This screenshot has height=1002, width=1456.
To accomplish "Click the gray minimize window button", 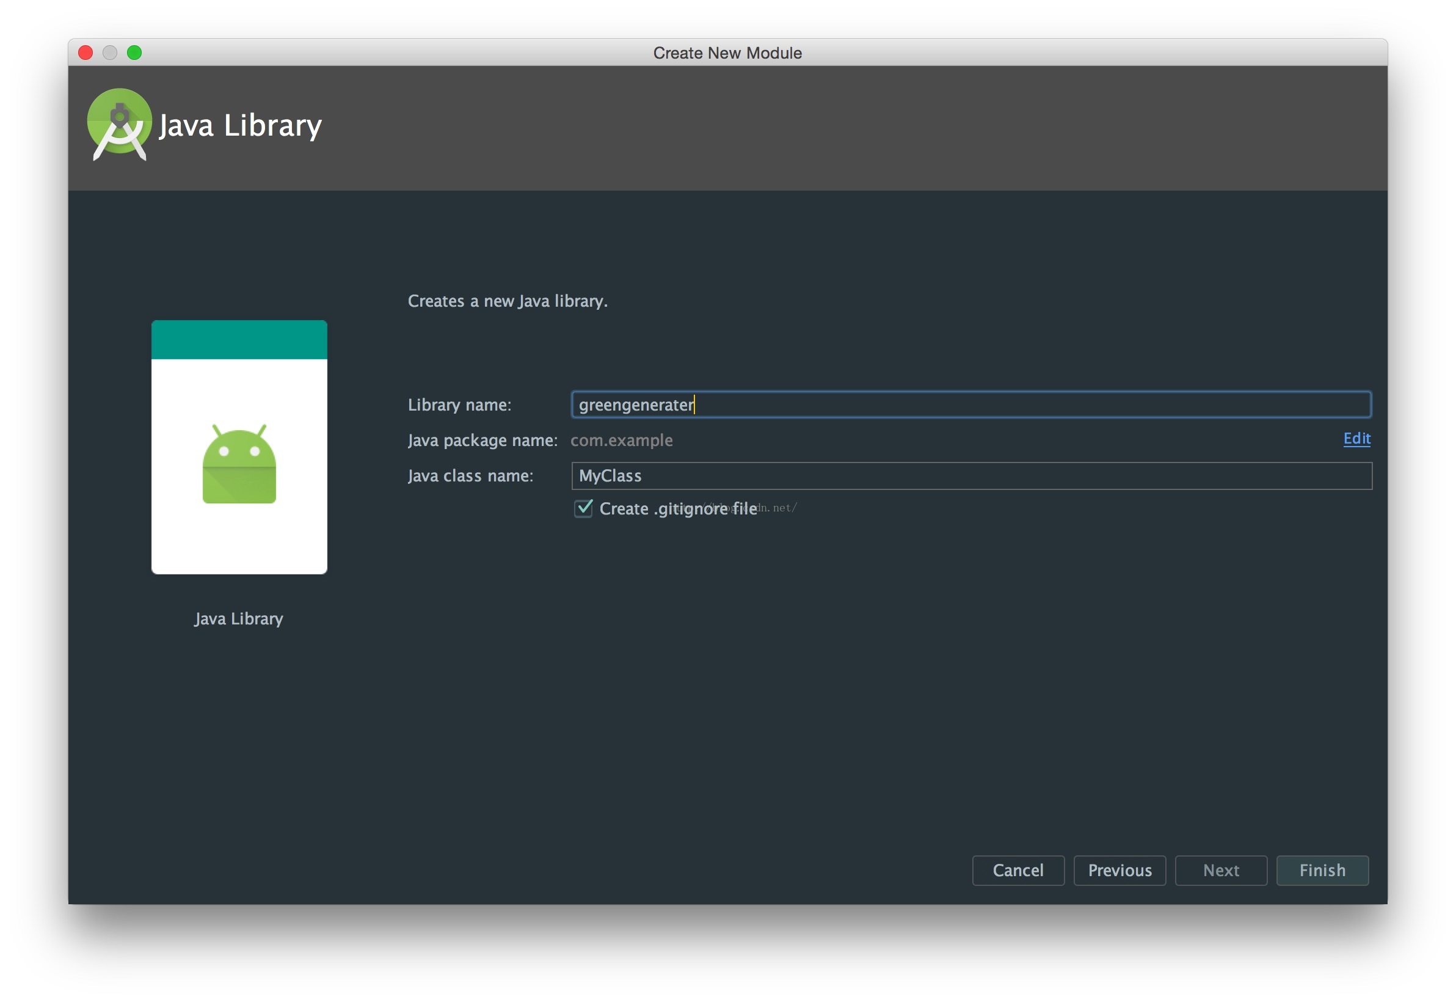I will click(x=110, y=53).
